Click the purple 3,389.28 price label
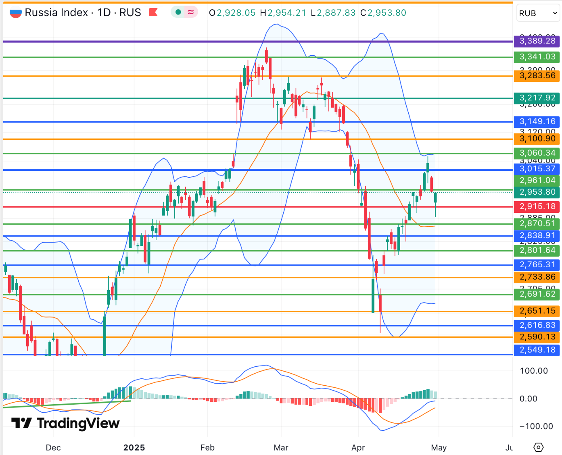 coord(537,41)
